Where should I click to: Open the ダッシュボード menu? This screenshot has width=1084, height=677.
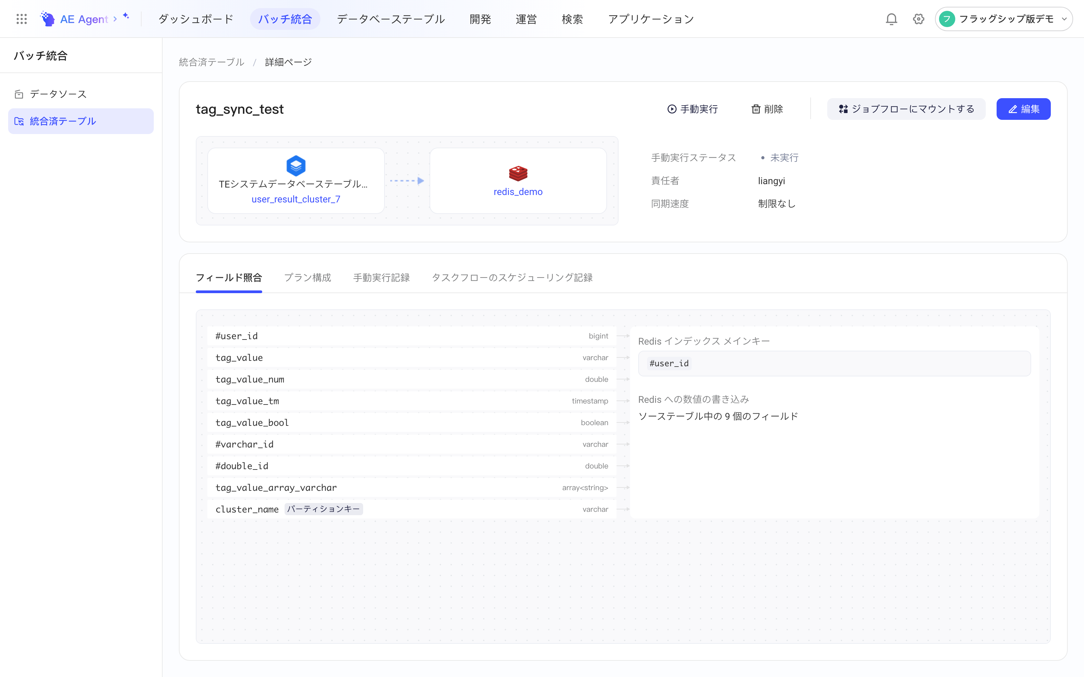pos(196,19)
